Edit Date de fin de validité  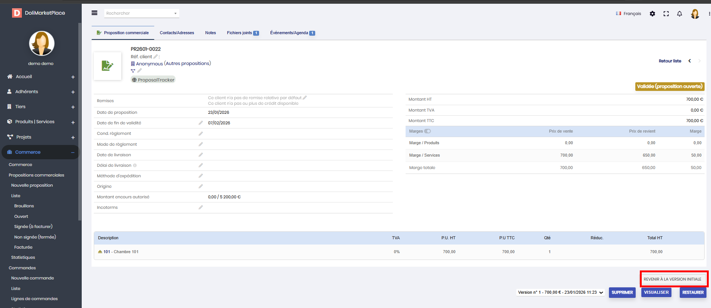tap(201, 123)
